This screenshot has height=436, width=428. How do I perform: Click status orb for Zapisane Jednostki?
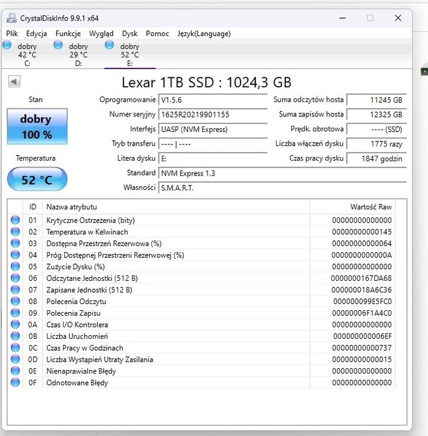(x=16, y=290)
